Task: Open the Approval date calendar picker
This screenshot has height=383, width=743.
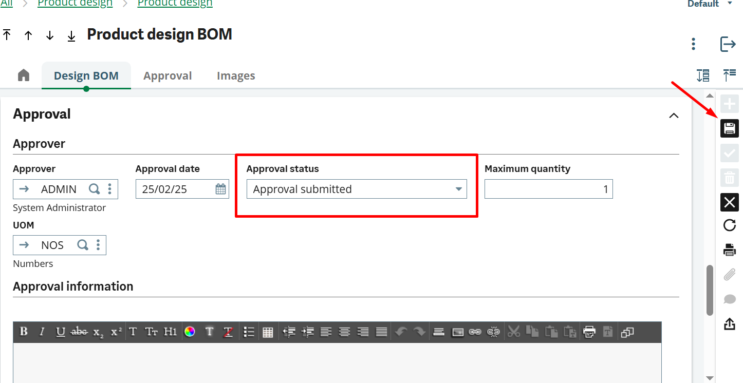Action: tap(220, 189)
